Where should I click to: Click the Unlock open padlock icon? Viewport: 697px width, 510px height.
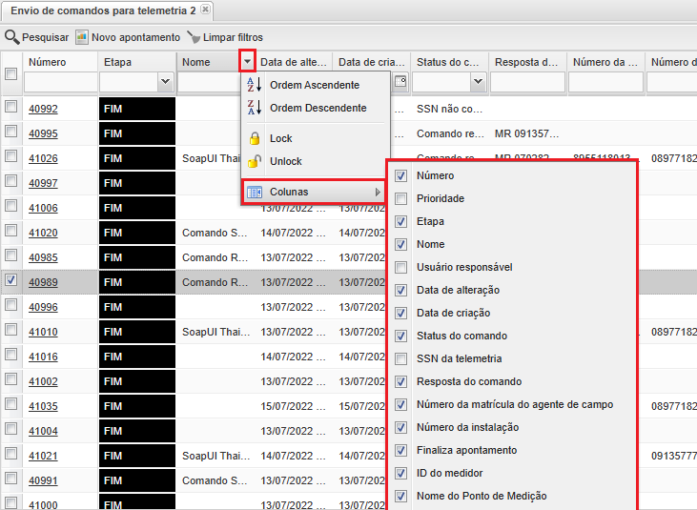point(255,161)
